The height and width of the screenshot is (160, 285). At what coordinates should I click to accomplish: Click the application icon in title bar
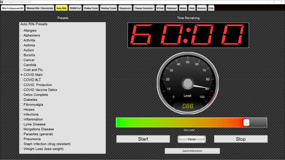pos(2,2)
